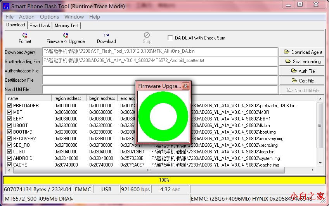Uncheck the MBR partition checkbox
Viewport: 329px width, 206px height.
[9, 112]
